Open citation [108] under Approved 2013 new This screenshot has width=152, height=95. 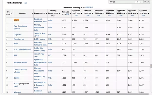pos(143,15)
